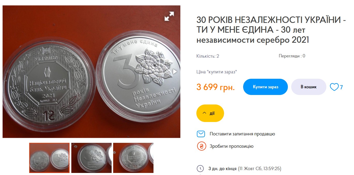Click the hryvnia offer icon
Screen dimensions: 354x175
(201, 146)
